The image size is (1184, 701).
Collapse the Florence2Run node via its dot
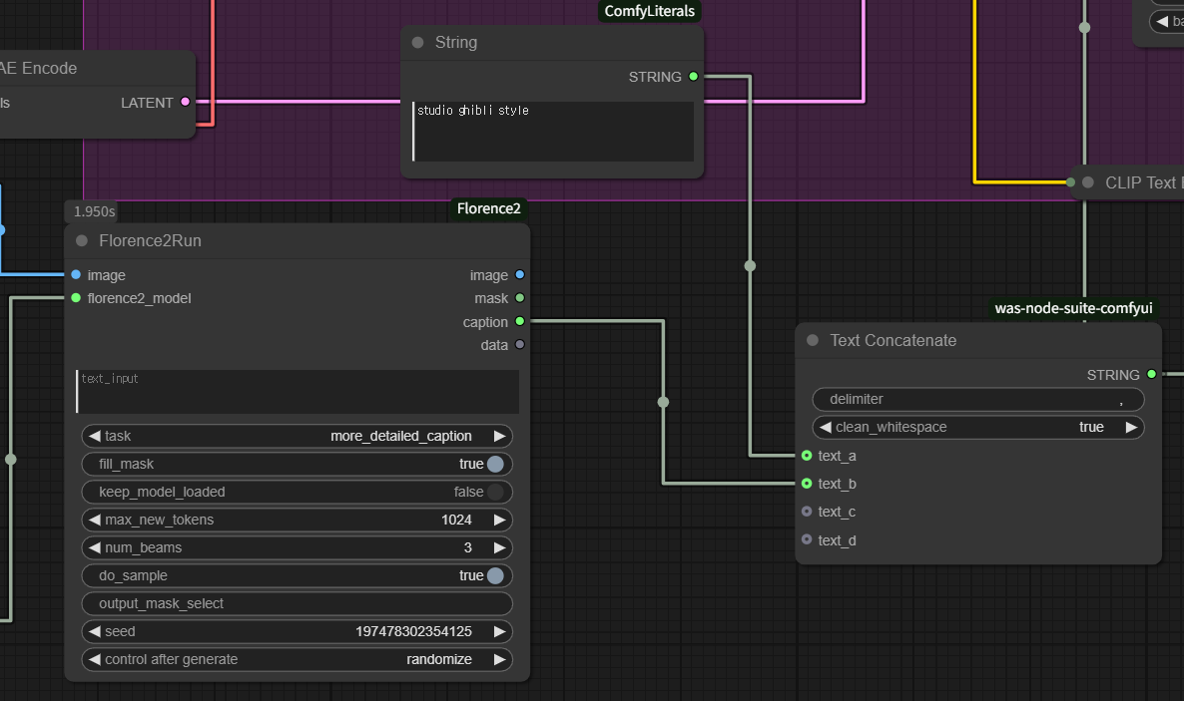[82, 240]
